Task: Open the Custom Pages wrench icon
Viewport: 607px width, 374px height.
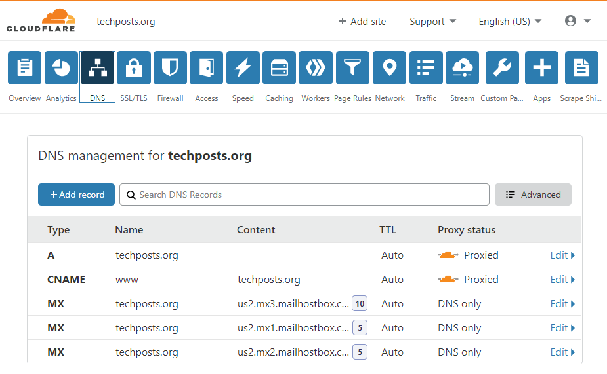Action: (502, 68)
